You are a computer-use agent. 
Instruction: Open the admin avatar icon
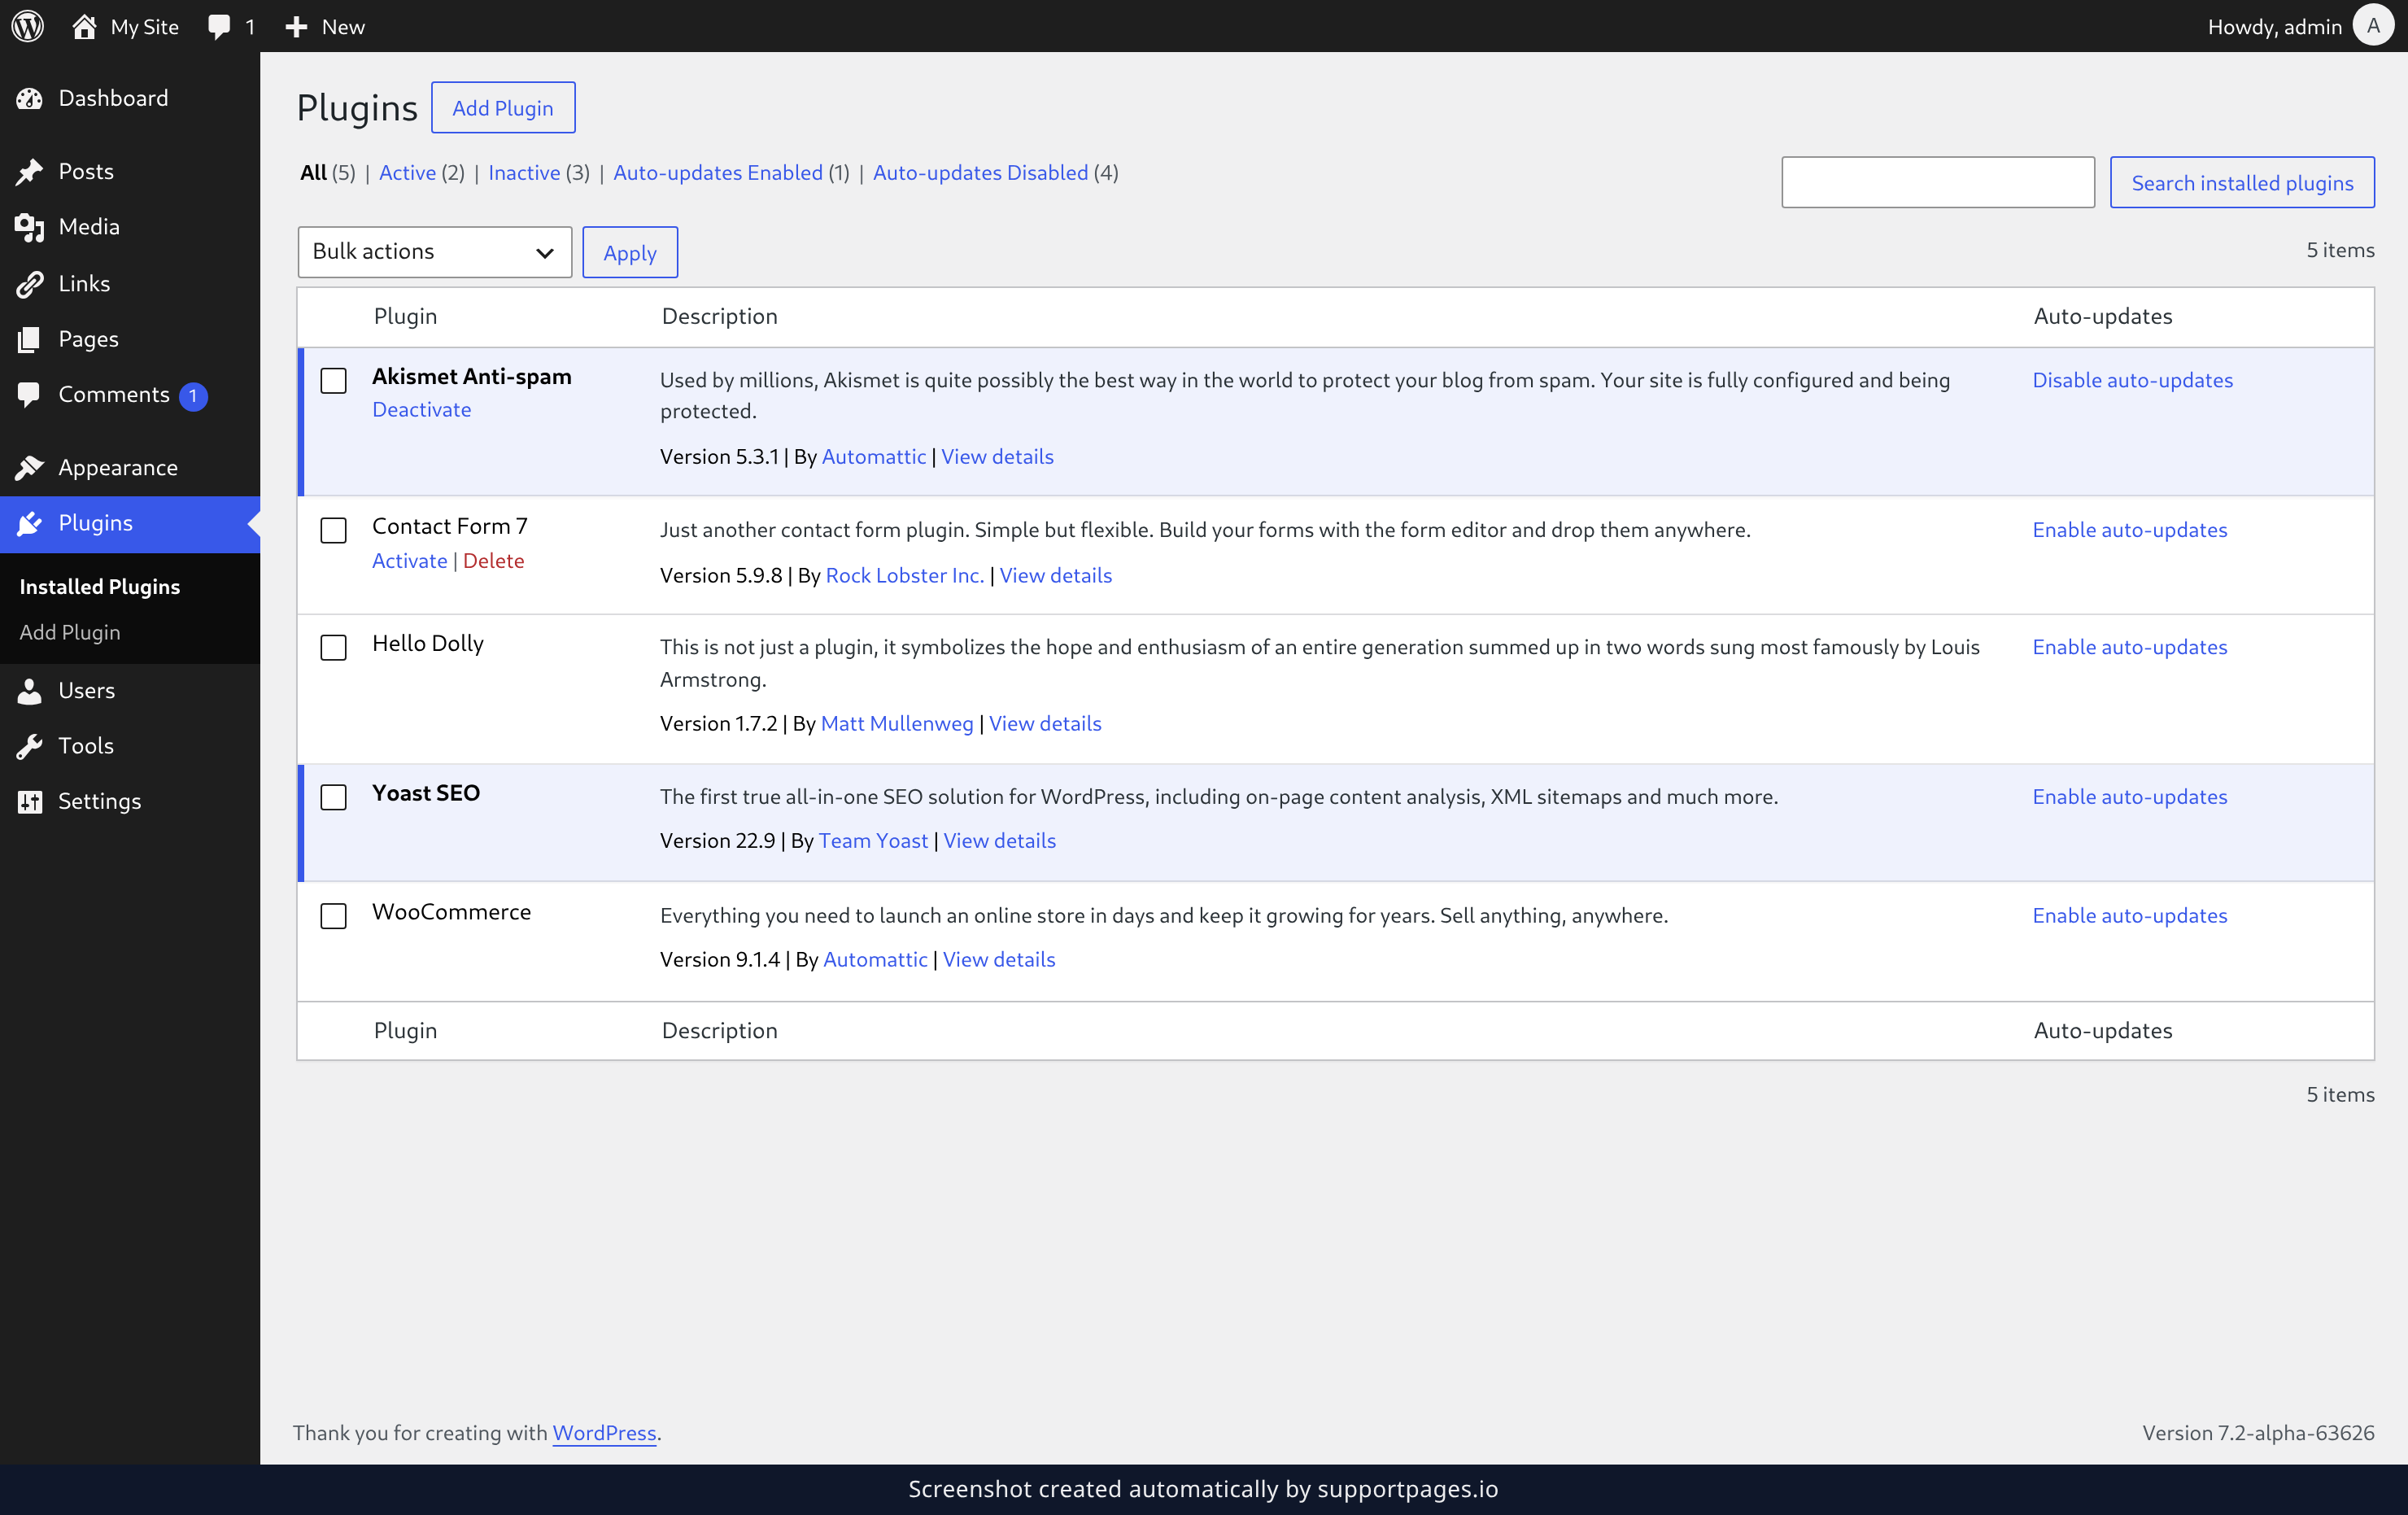point(2373,26)
